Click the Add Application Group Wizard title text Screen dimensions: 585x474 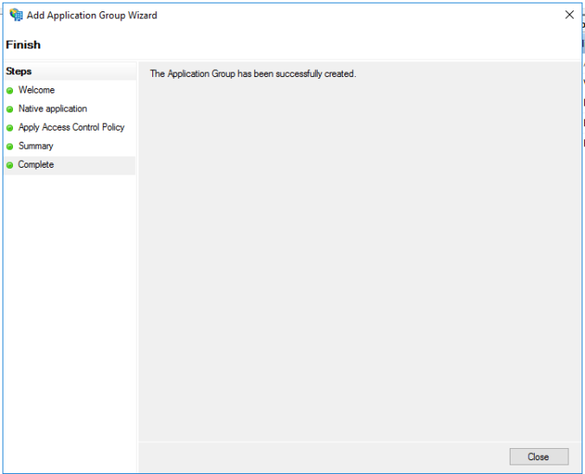tap(92, 16)
